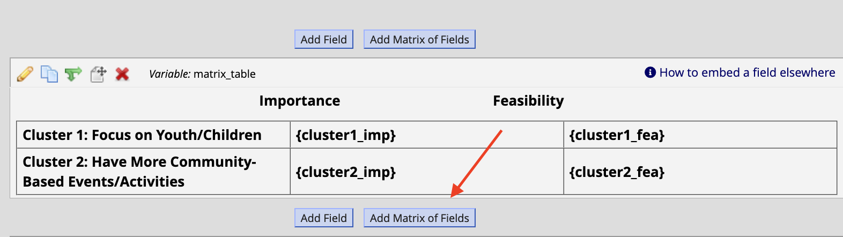Select the move field icon
This screenshot has height=237, width=843.
point(98,73)
